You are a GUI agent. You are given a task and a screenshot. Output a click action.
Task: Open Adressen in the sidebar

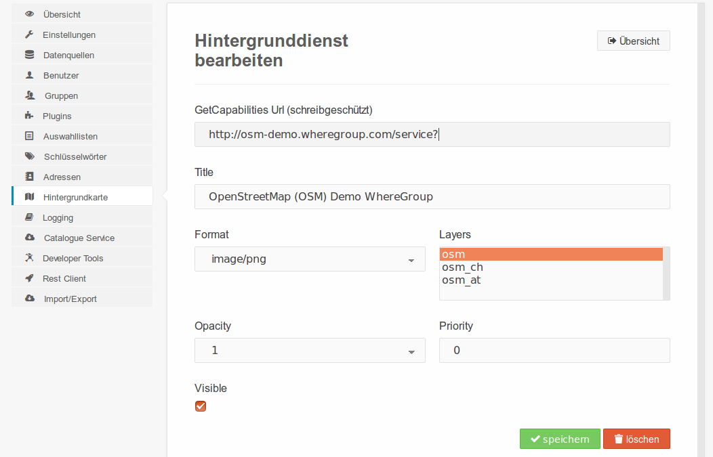coord(82,177)
